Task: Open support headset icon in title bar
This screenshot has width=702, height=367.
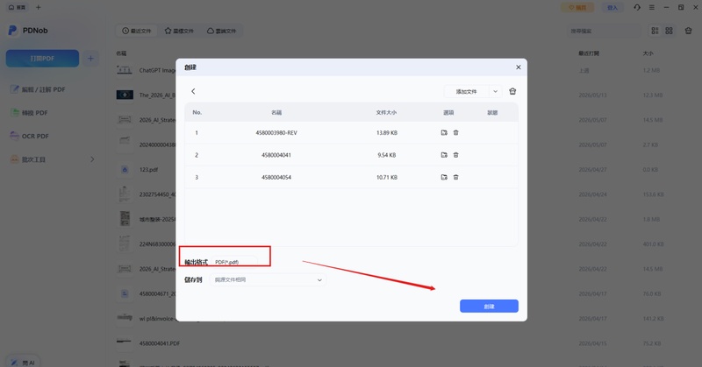Action: tap(637, 7)
